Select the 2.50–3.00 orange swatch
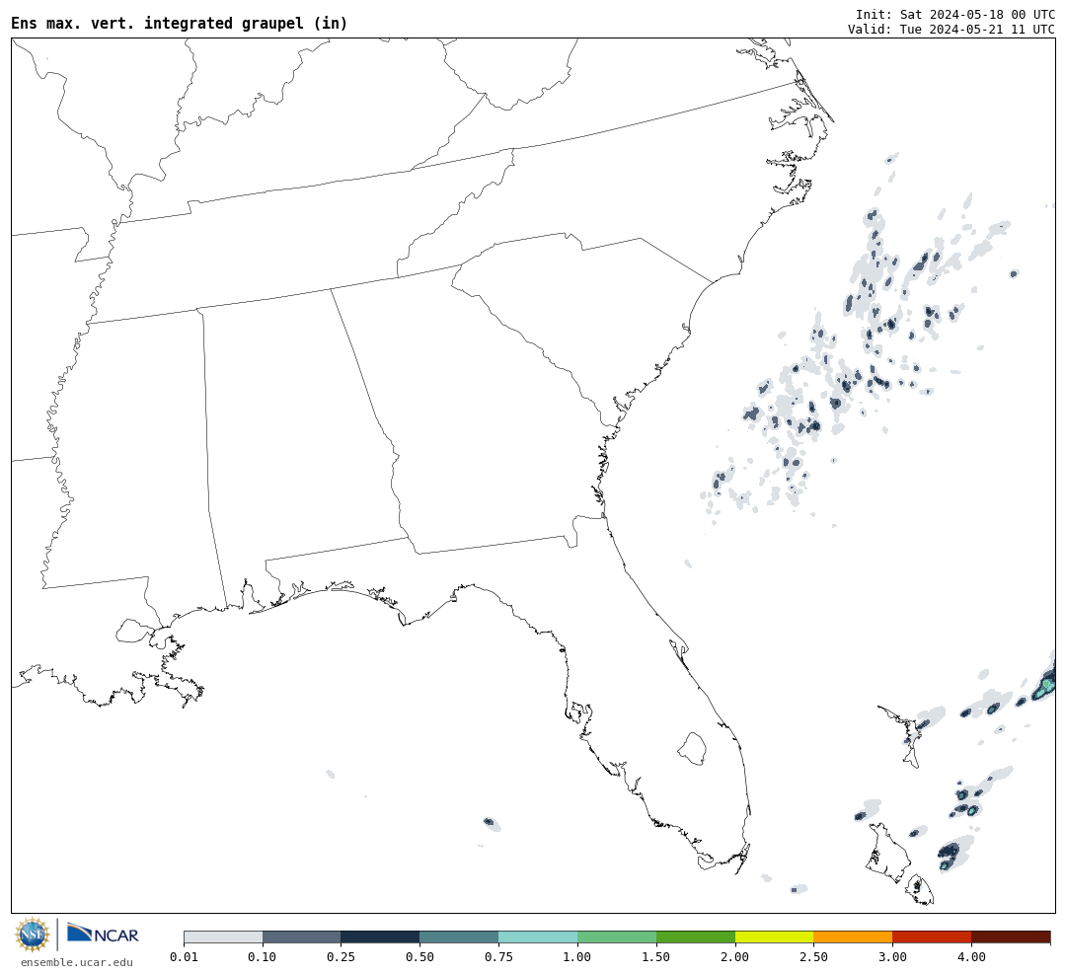This screenshot has width=1066, height=975. pos(854,937)
